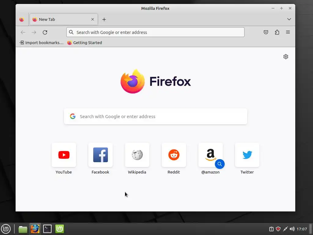
Task: Save to Pocket icon
Action: tap(266, 32)
